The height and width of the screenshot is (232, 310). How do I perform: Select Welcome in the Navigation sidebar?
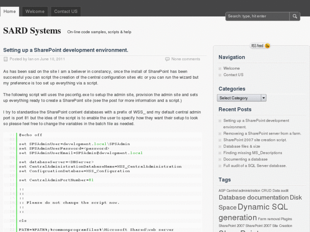pyautogui.click(x=232, y=69)
